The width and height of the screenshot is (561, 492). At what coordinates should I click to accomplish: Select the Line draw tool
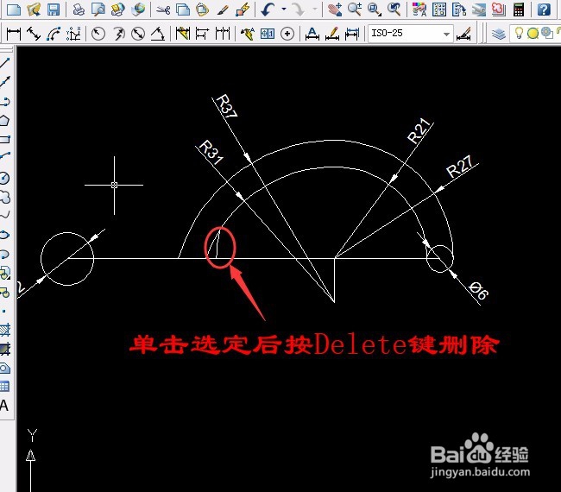tap(5, 63)
